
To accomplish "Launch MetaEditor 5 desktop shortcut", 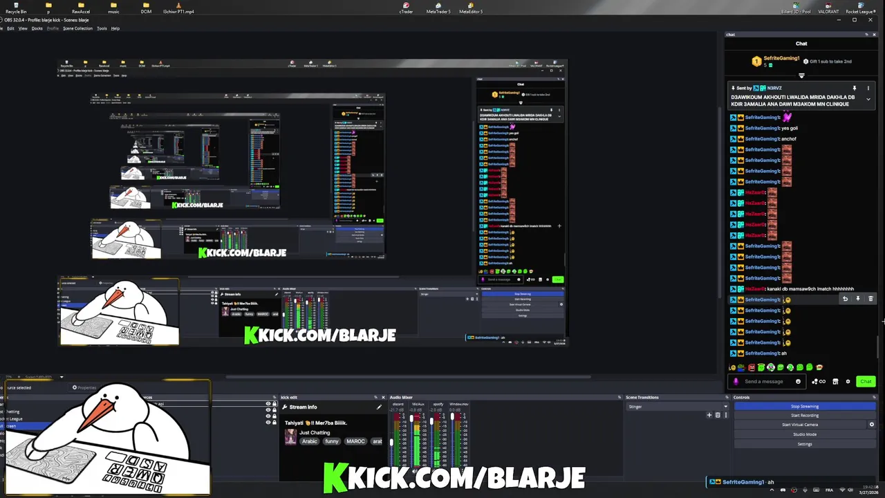I will coord(471,8).
